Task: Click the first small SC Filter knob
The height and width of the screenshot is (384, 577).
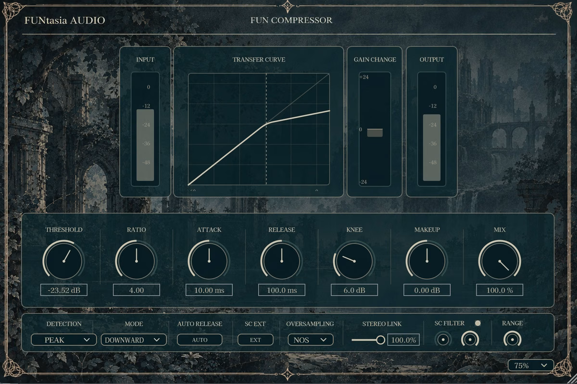Action: pos(443,340)
